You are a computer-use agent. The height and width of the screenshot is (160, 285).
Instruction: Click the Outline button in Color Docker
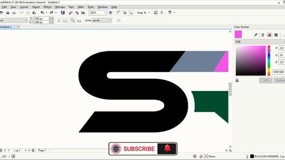click(280, 80)
